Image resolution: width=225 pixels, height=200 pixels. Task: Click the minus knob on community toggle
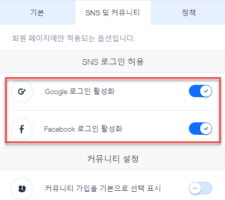195,188
